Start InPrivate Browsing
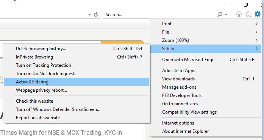The width and height of the screenshot is (264, 140). point(76,57)
